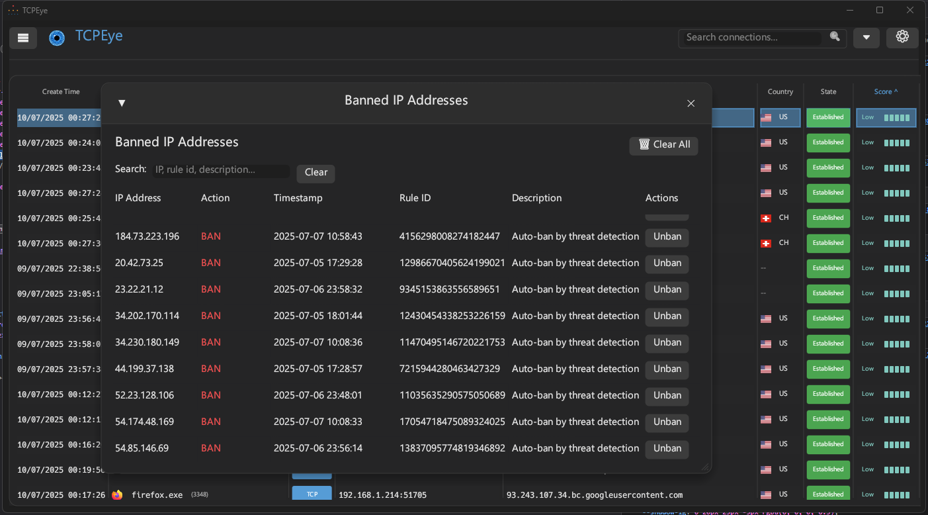Click the Established badge in the top row

[828, 117]
